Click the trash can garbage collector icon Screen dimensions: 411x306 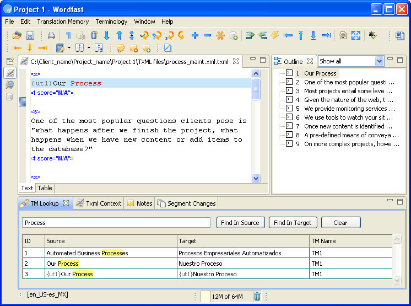point(257,296)
